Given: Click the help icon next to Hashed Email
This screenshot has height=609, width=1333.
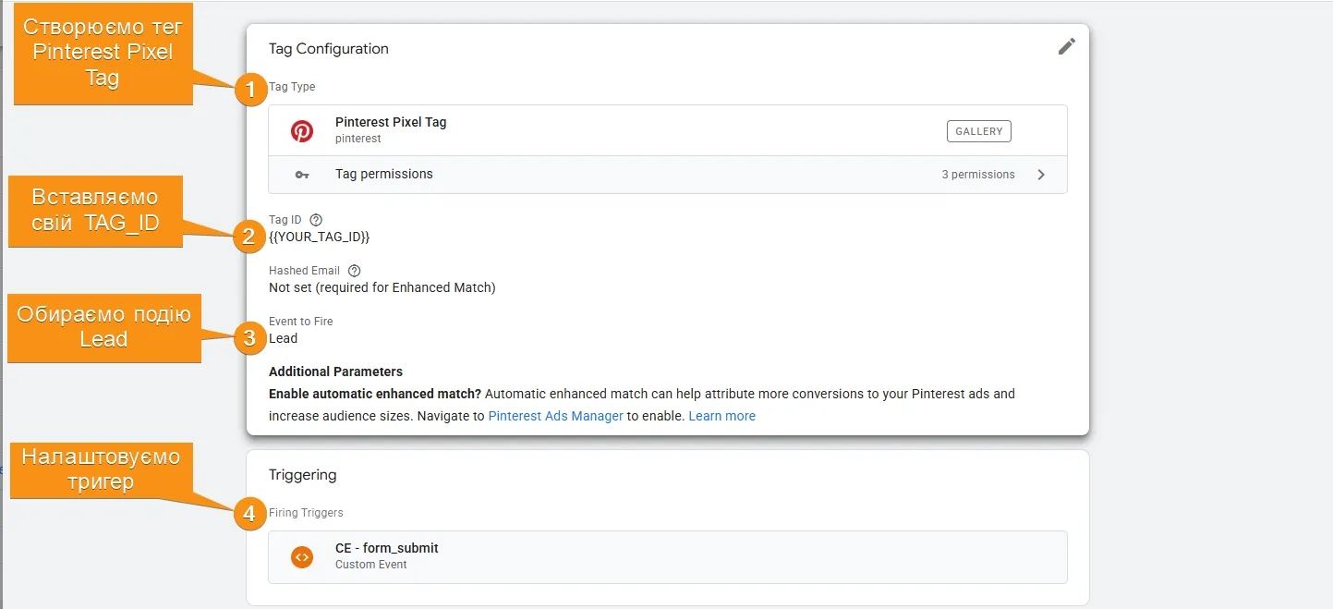Looking at the screenshot, I should (354, 271).
